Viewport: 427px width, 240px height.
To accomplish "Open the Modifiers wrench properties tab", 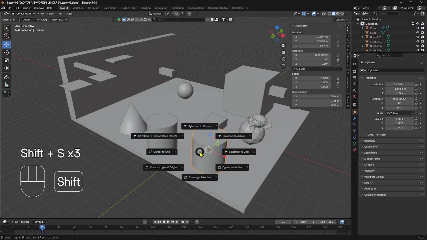I will 355,118.
